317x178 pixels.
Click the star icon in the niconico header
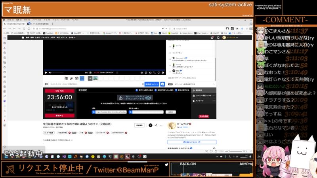tap(212, 38)
